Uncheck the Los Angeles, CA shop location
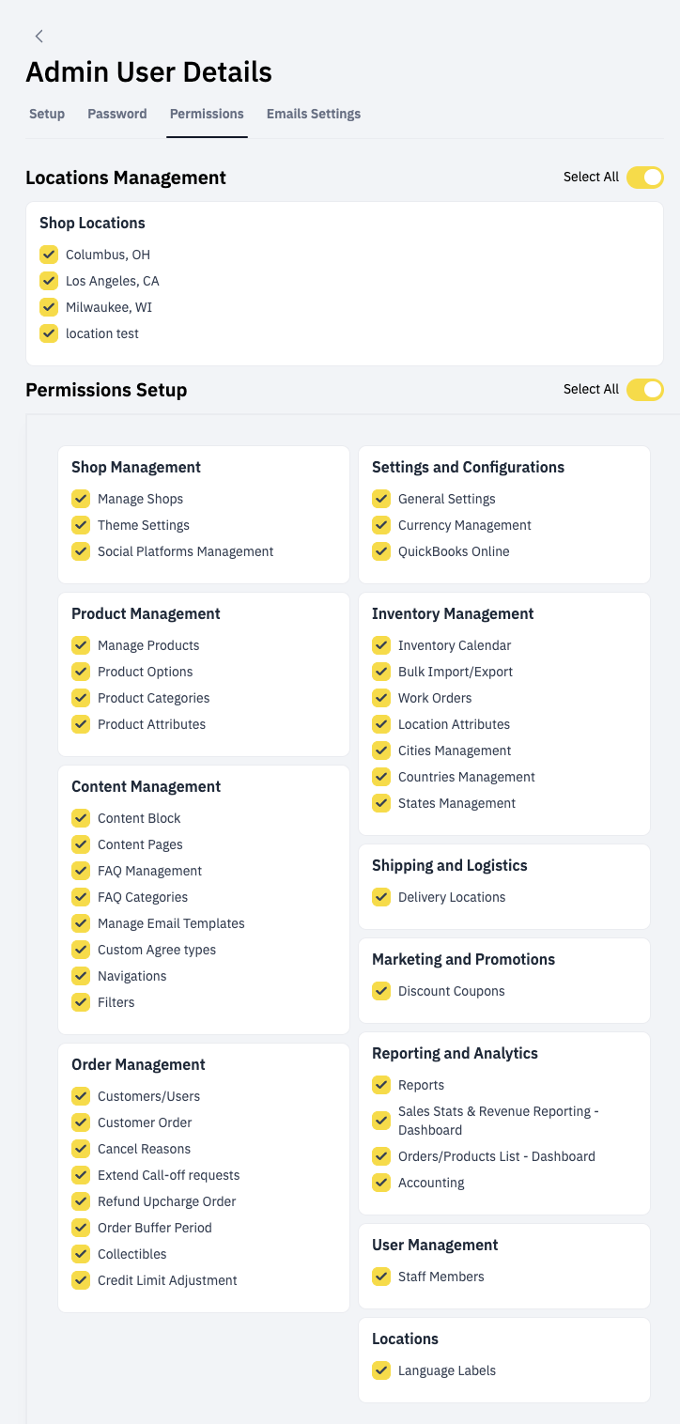The width and height of the screenshot is (680, 1424). click(48, 280)
